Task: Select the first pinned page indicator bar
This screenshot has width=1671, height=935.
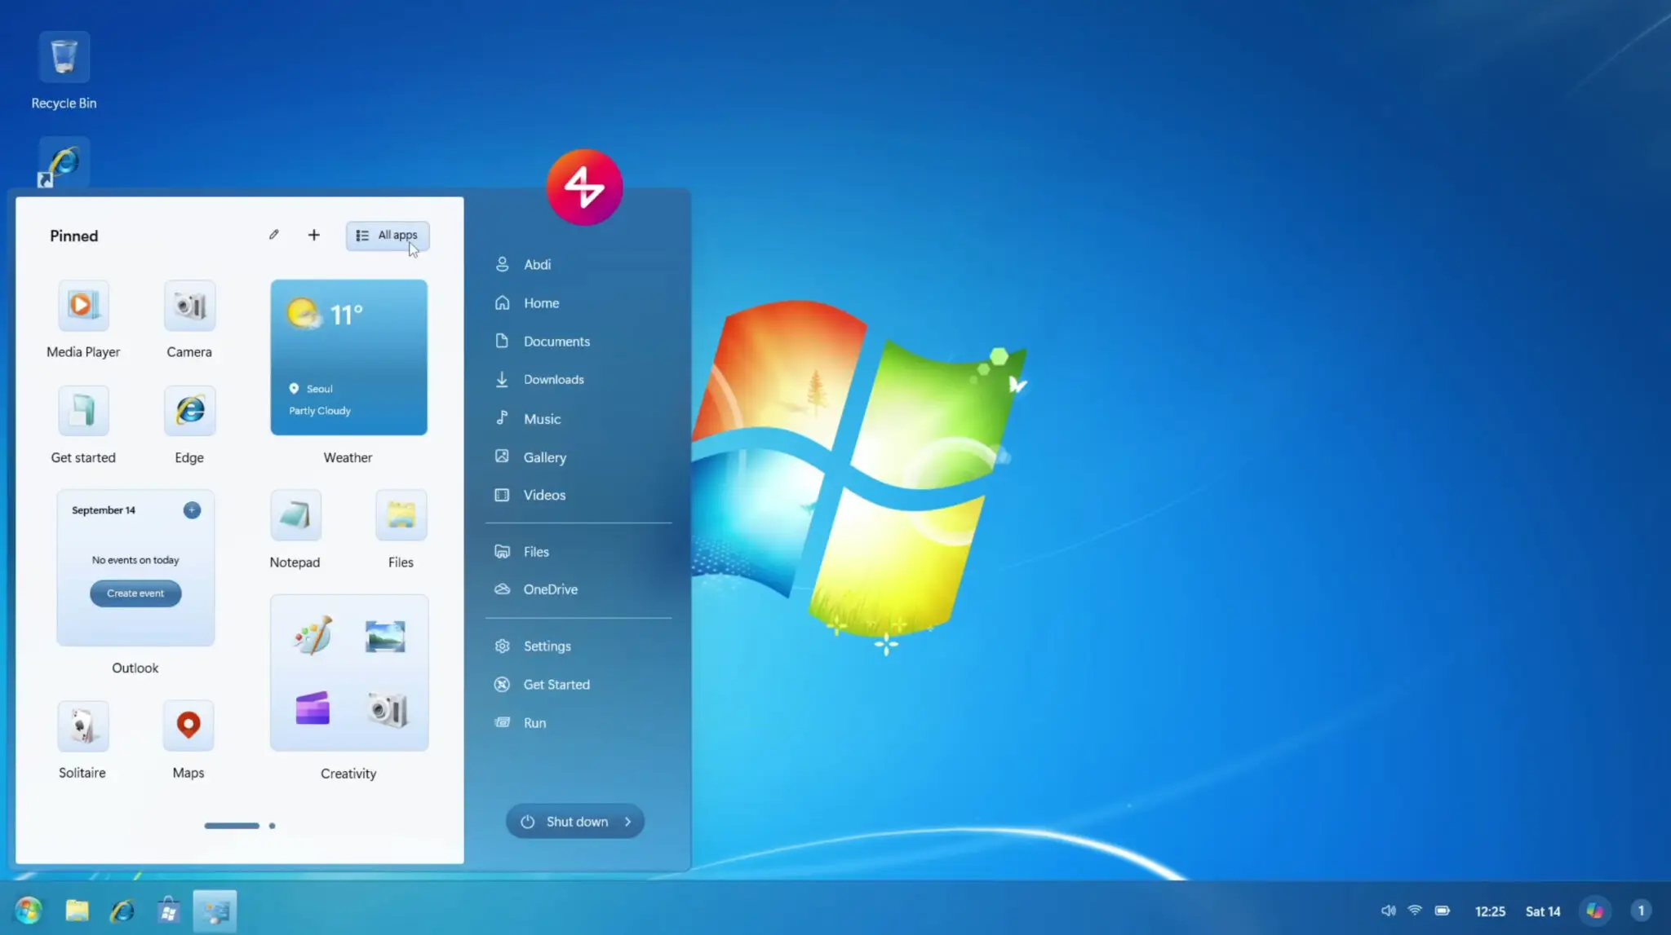Action: click(x=232, y=826)
